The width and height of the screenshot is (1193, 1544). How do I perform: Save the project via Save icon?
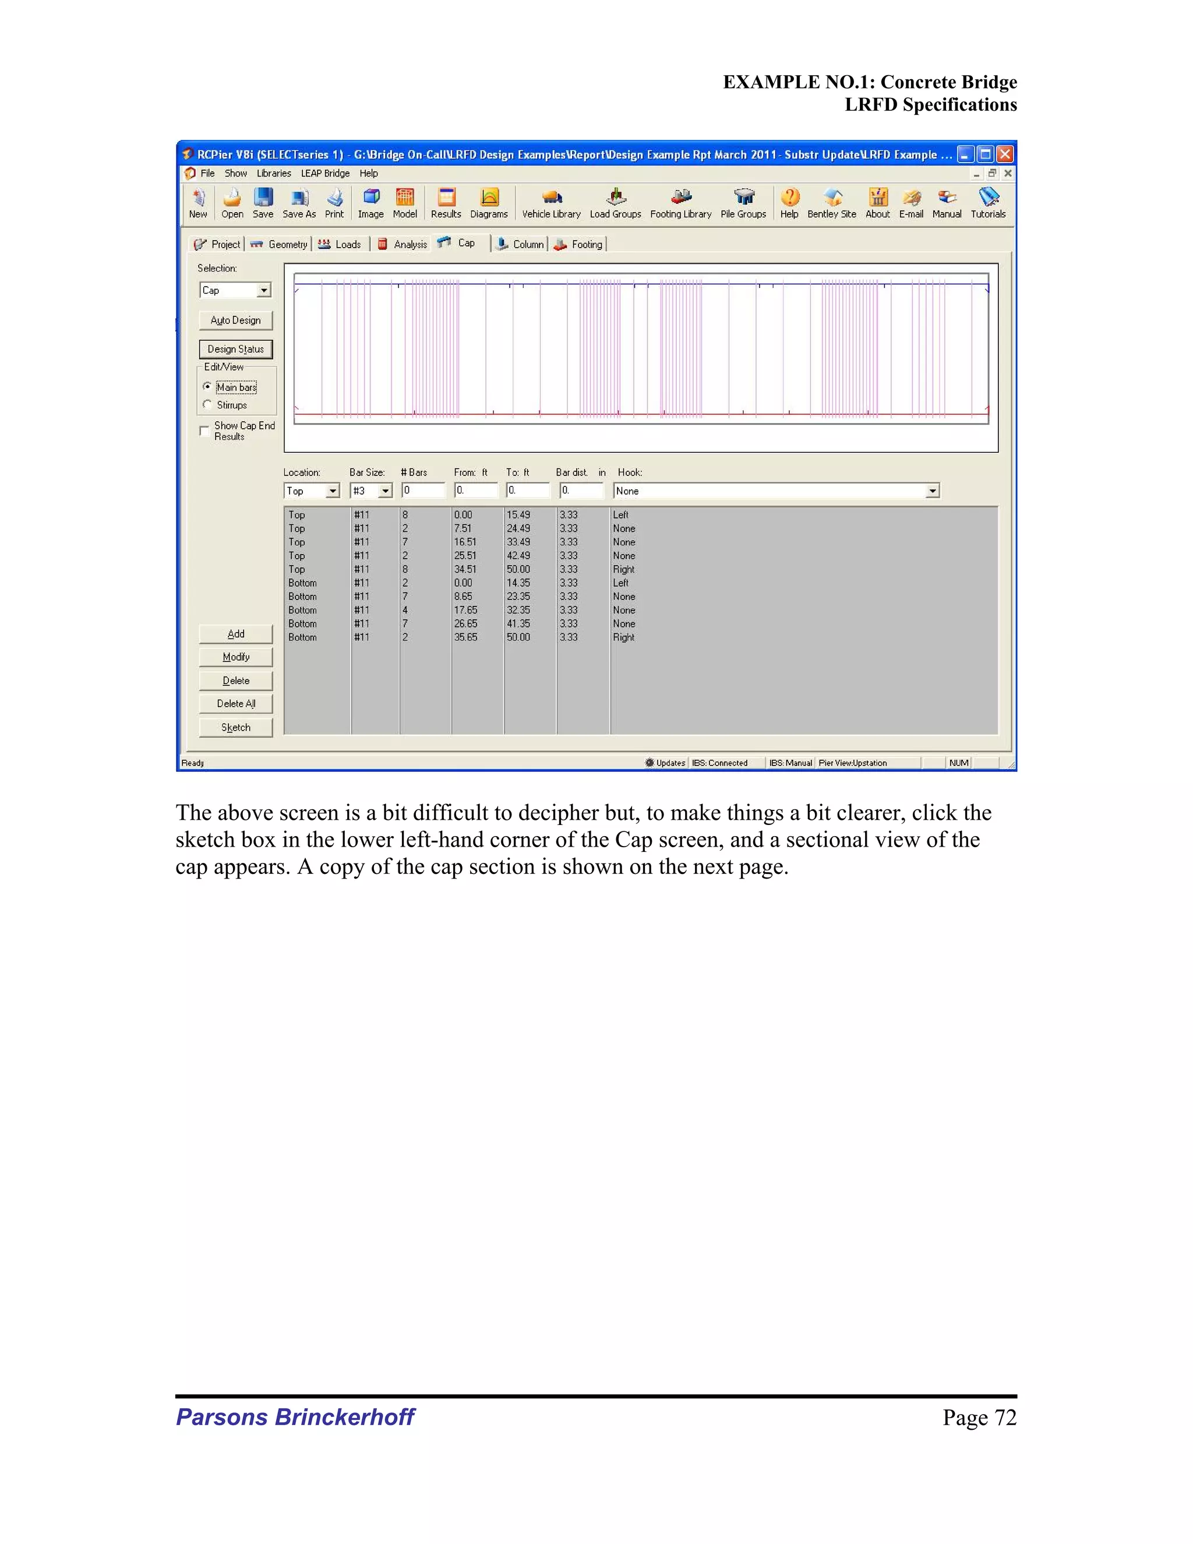click(263, 203)
